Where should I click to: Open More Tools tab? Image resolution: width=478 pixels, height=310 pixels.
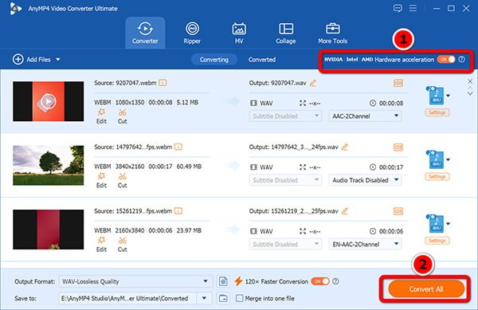coord(332,33)
